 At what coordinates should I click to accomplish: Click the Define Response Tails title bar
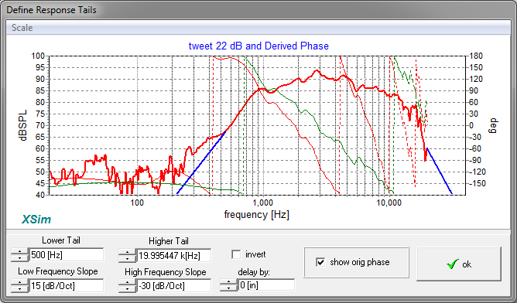pos(258,10)
